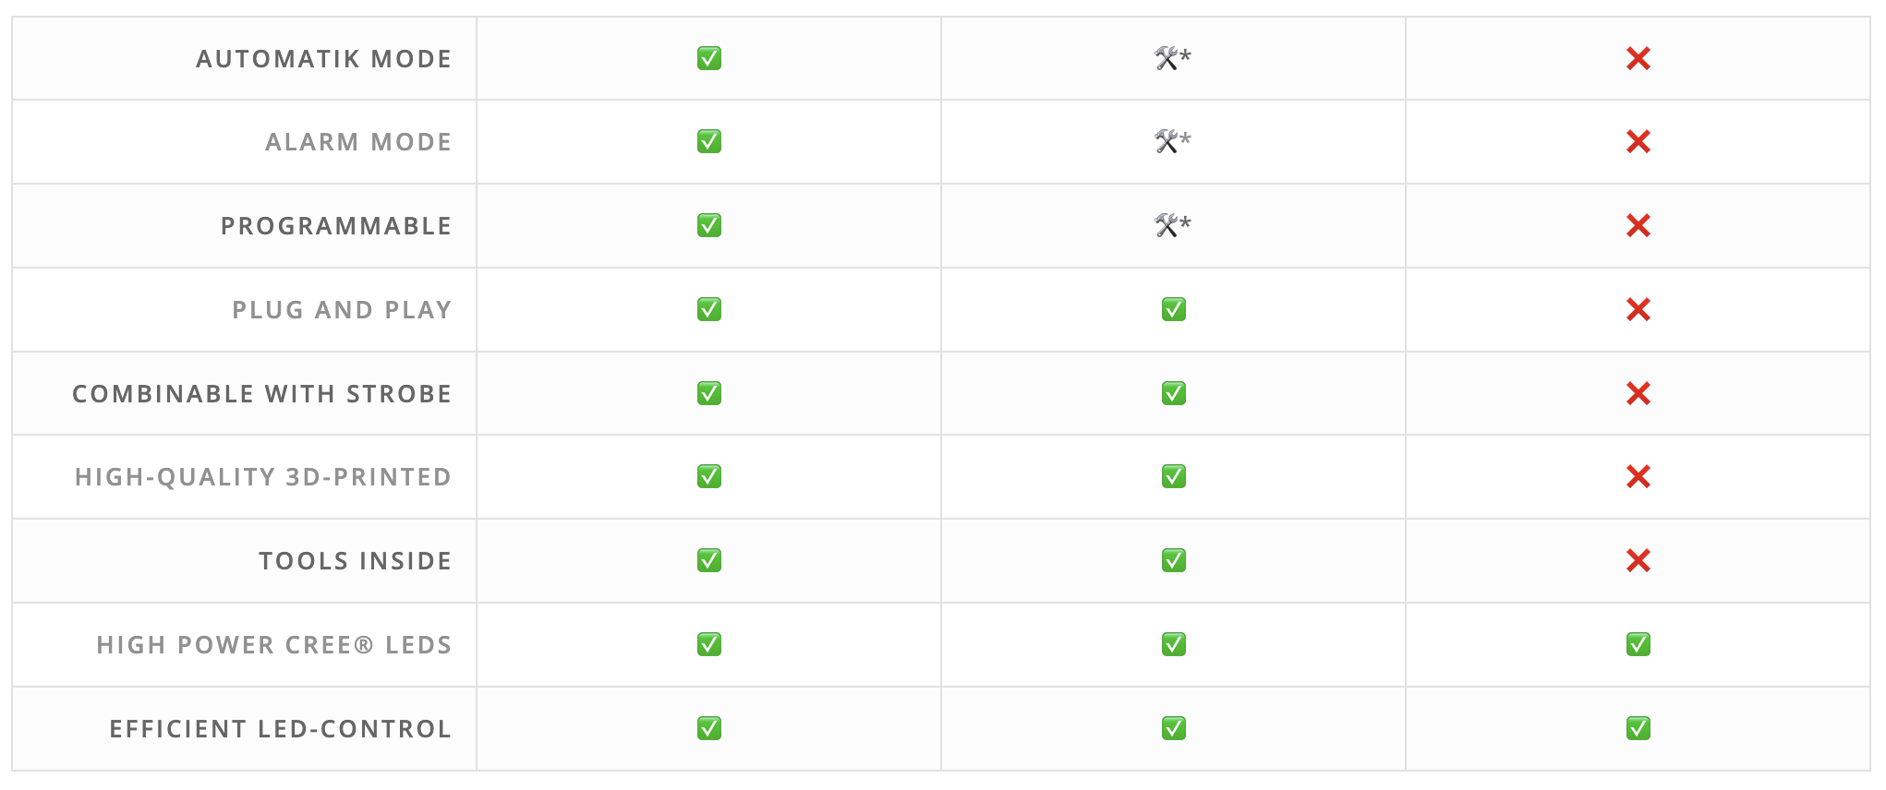Click the red cross in Alarm Mode row
Screen dimensions: 1886x790
[x=1638, y=141]
